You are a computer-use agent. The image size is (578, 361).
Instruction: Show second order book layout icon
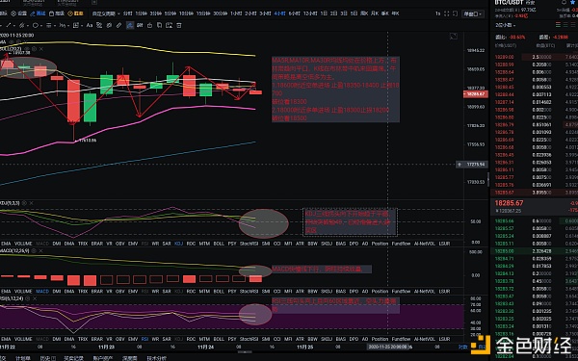click(566, 25)
